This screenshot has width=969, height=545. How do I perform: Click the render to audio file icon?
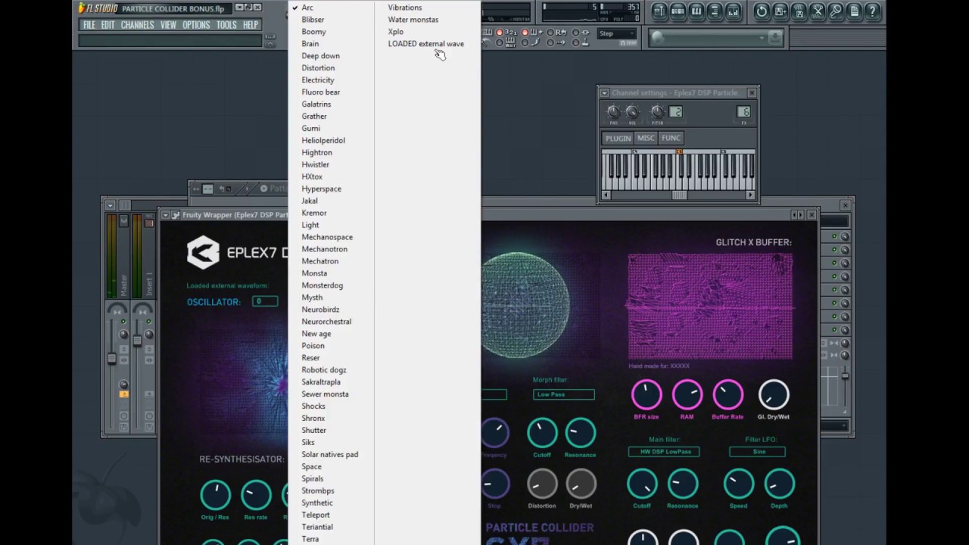(x=799, y=11)
